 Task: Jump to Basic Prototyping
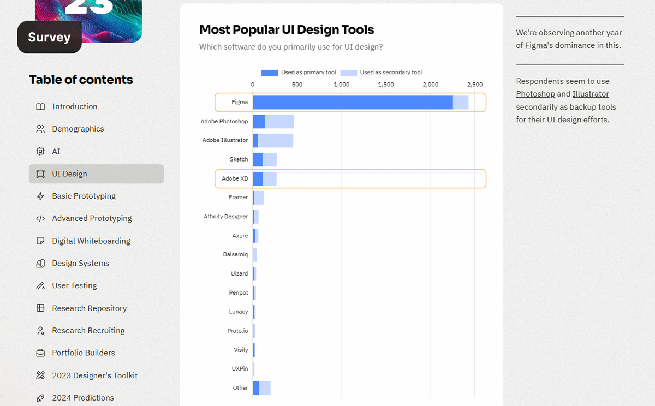pyautogui.click(x=96, y=196)
